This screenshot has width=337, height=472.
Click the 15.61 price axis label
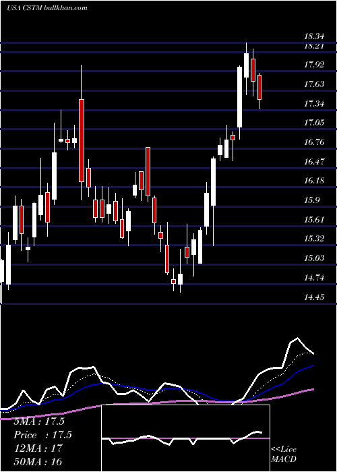coord(315,219)
